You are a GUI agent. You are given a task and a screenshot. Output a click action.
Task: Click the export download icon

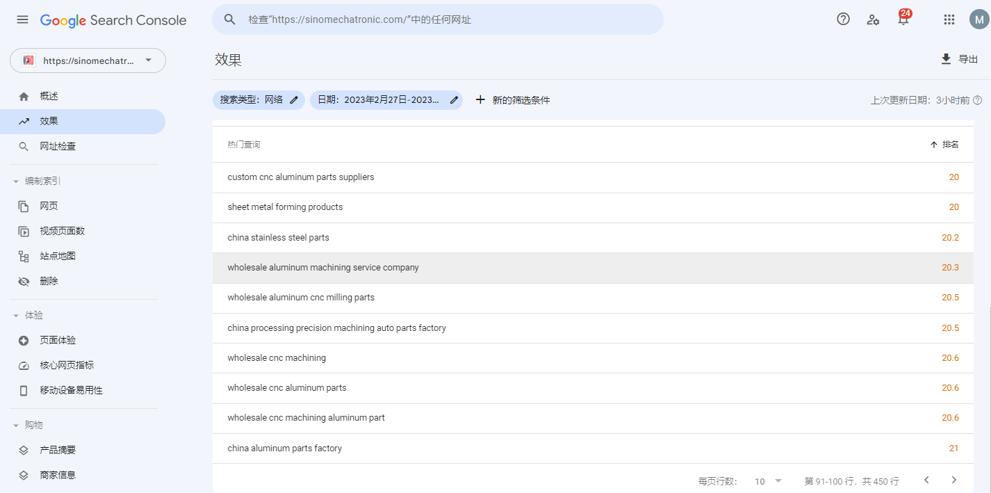946,59
